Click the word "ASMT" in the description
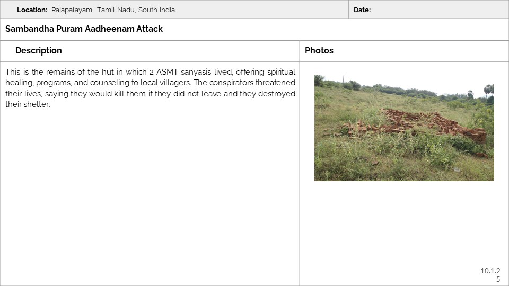Viewport: 509px width, 286px height. pyautogui.click(x=167, y=72)
